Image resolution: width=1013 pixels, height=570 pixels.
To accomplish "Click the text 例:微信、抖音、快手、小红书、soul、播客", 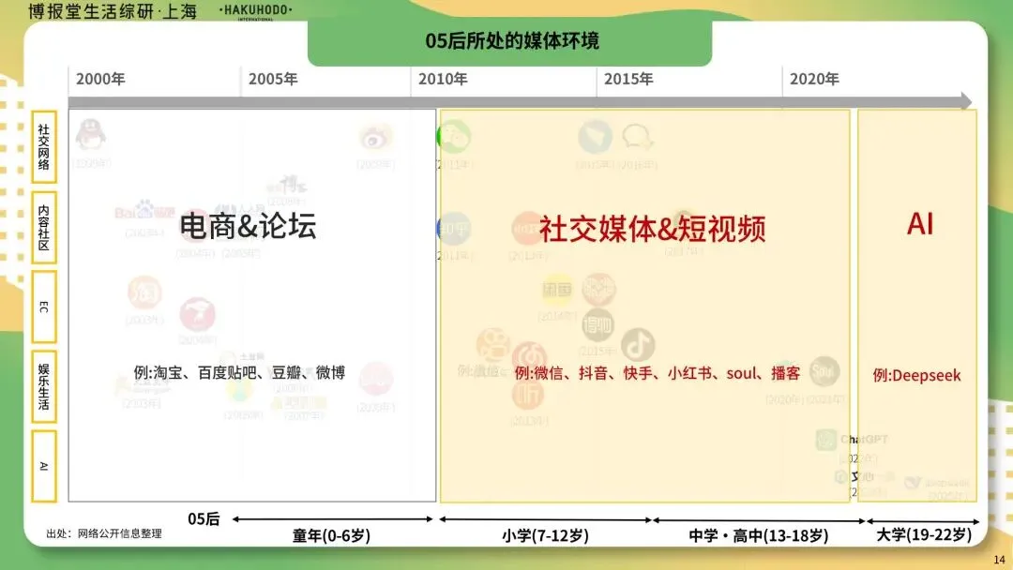I will [x=657, y=373].
